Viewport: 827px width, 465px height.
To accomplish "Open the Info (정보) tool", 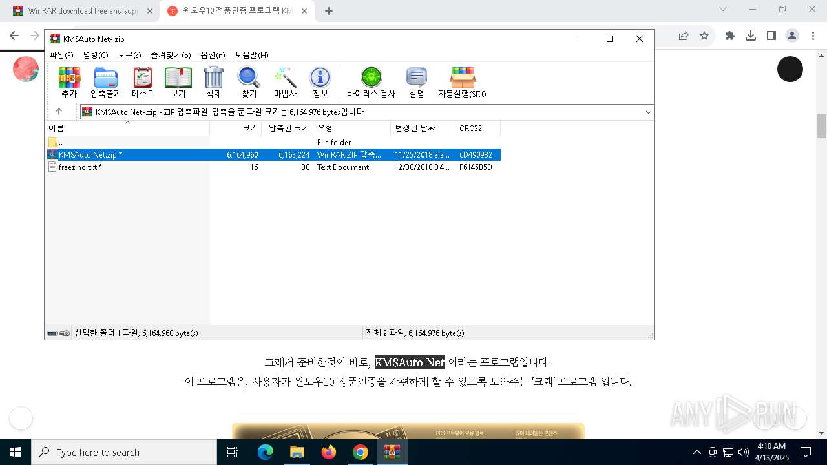I will point(320,82).
